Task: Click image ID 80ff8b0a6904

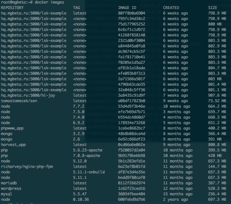Action: pyautogui.click(x=132, y=13)
